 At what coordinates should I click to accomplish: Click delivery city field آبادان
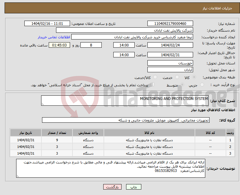point(170,70)
